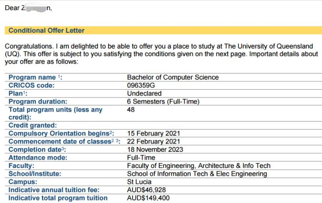Click the commencement date 22 February 2021
Image resolution: width=322 pixels, height=203 pixels.
154,141
